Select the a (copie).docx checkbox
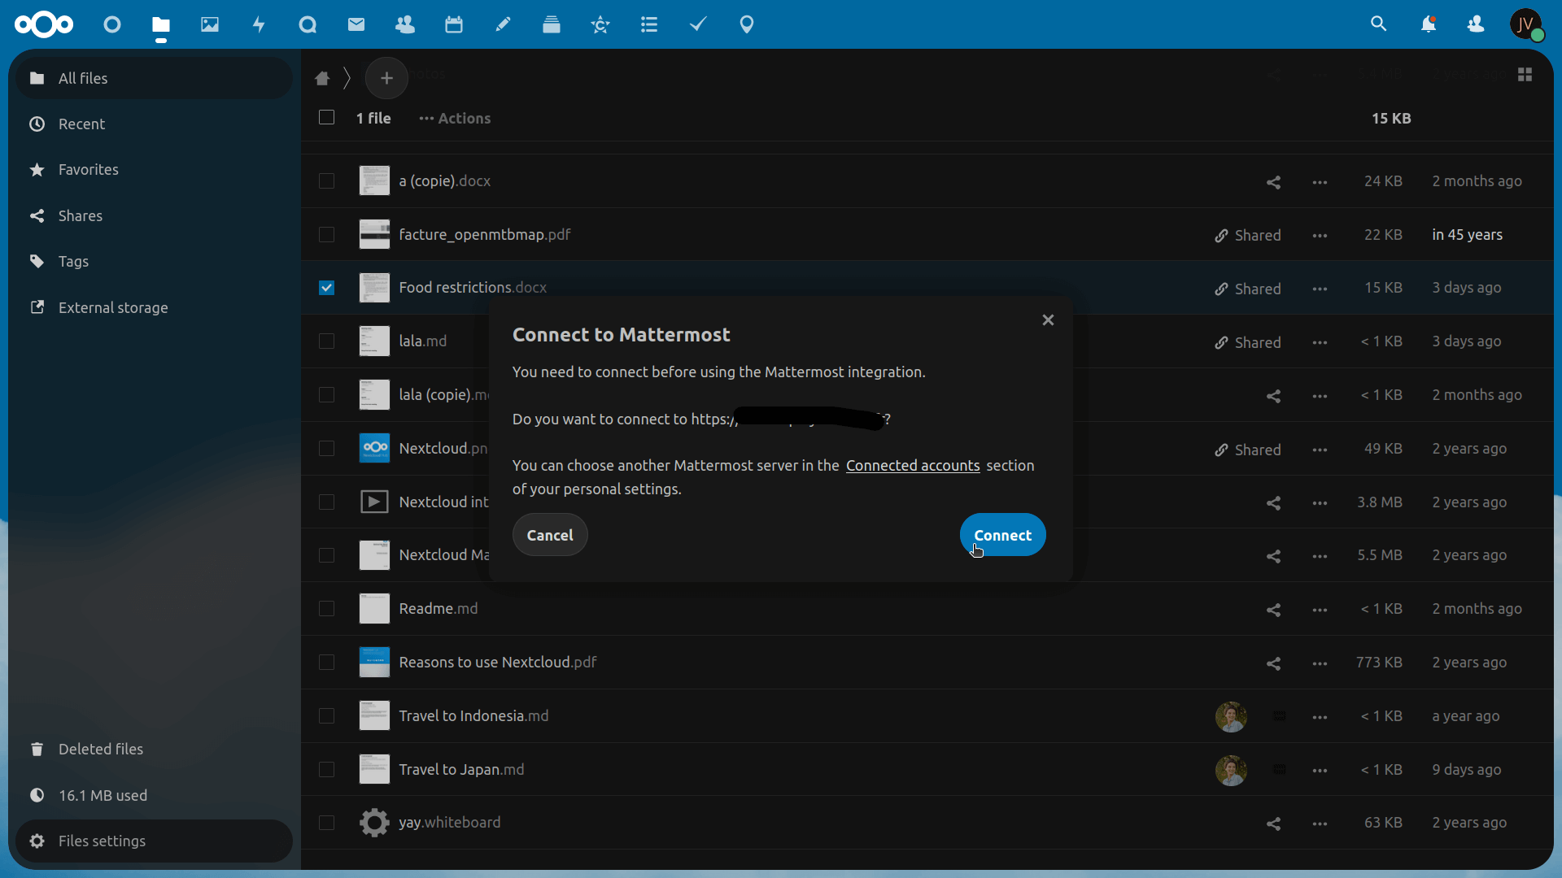Screen dimensions: 1562x878 coord(326,180)
